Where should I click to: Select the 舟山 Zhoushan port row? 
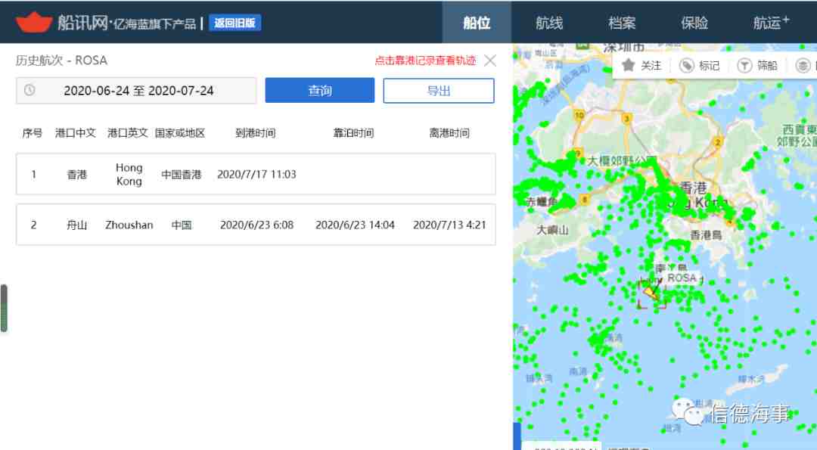(256, 225)
